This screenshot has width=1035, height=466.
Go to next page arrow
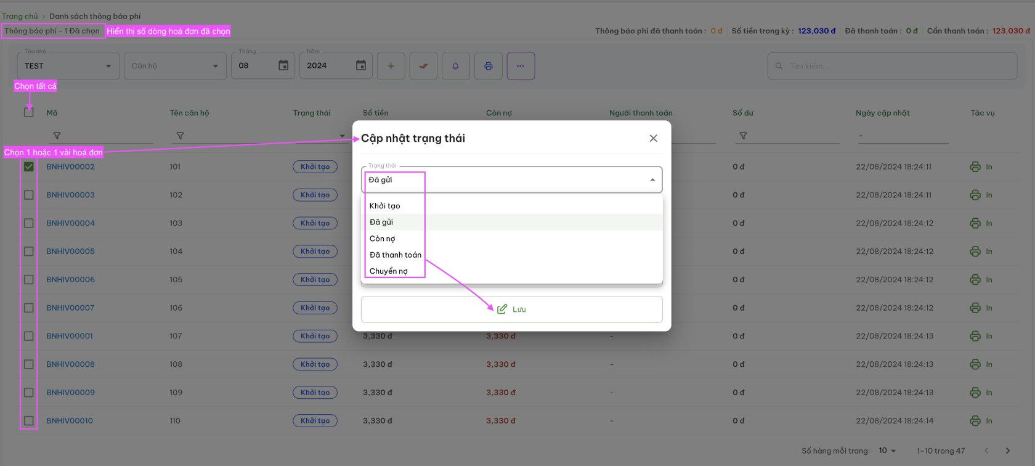coord(1008,451)
